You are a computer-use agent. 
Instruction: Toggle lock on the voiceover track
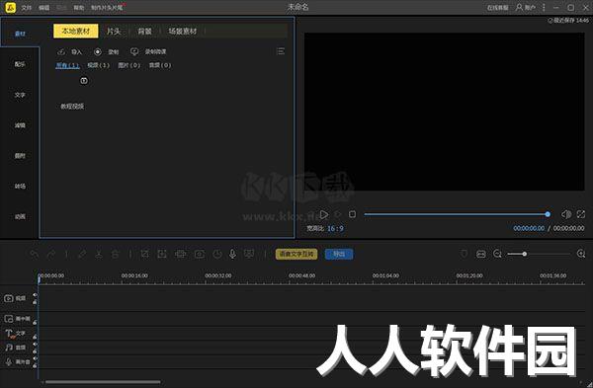(35, 365)
